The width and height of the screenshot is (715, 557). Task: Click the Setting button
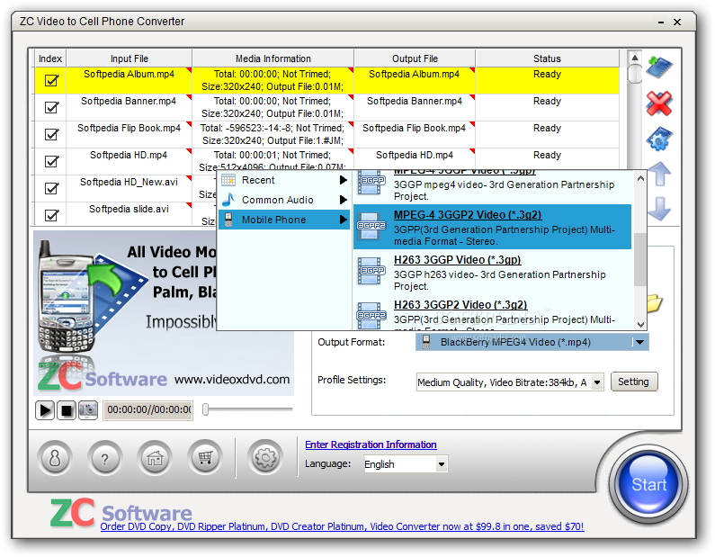[633, 382]
